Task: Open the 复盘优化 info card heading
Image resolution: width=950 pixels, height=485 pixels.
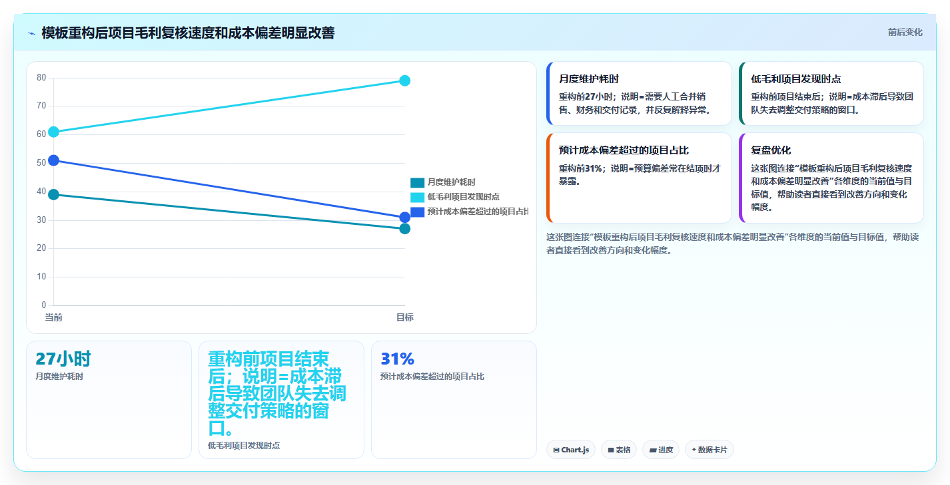Action: 771,150
